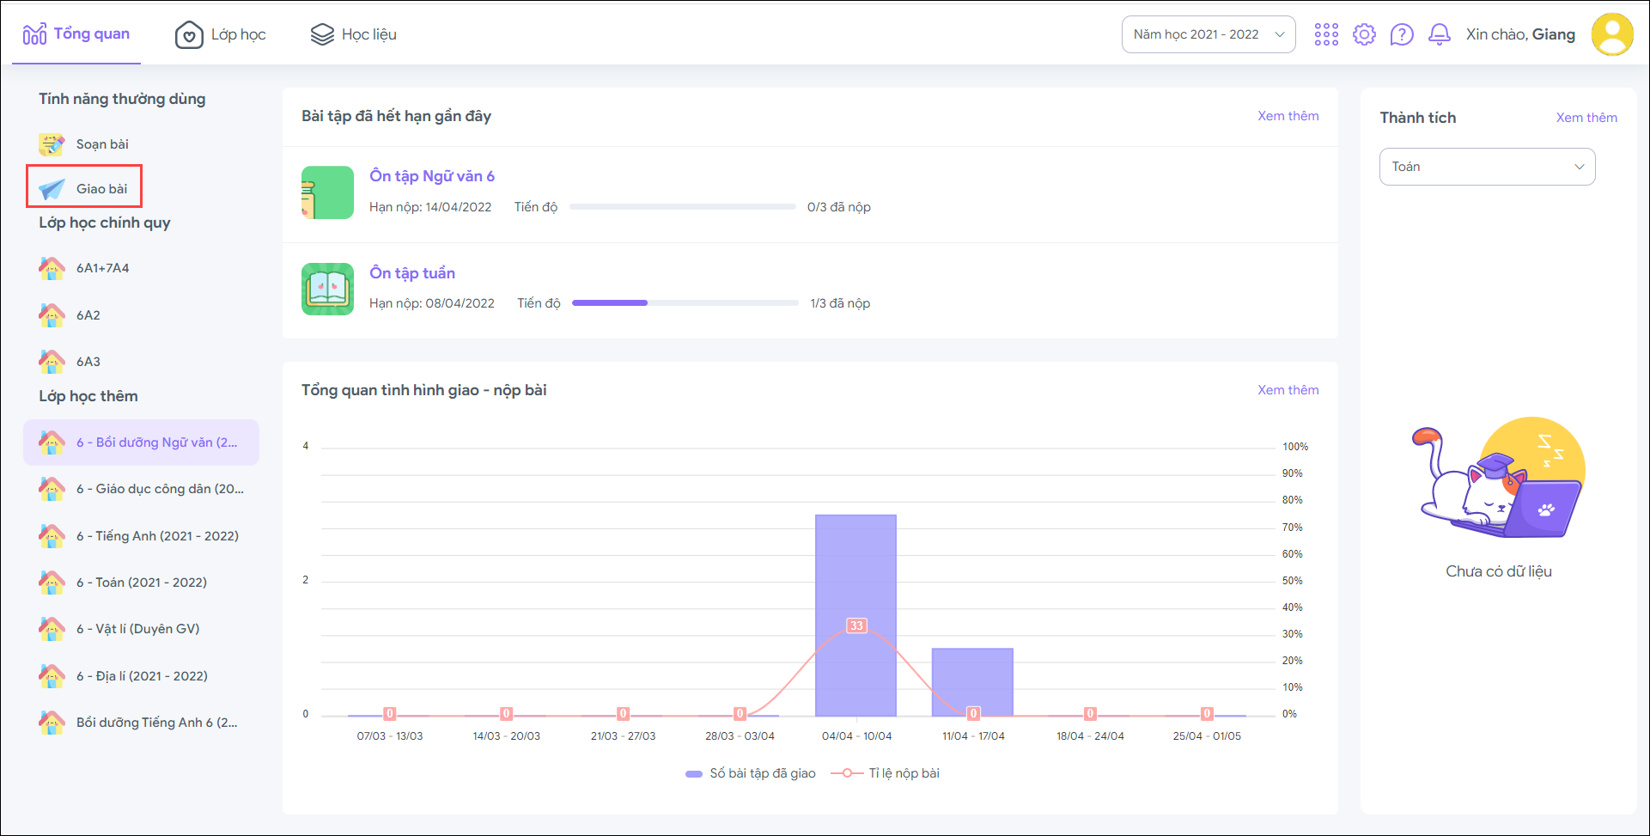This screenshot has height=836, width=1650.
Task: Open the Tổng quan tab
Action: (76, 34)
